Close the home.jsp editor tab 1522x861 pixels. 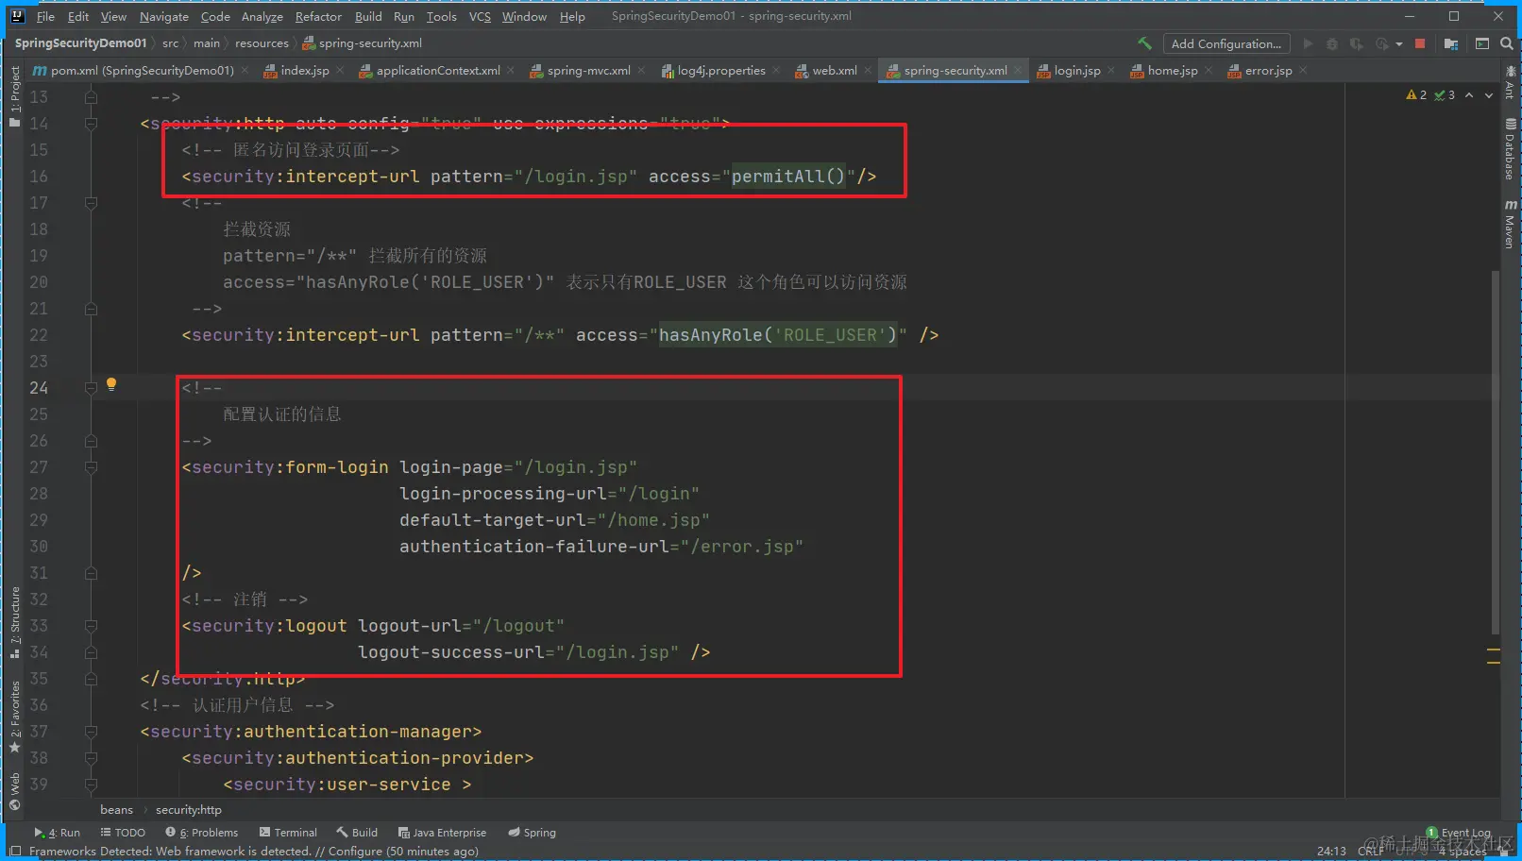(x=1209, y=71)
